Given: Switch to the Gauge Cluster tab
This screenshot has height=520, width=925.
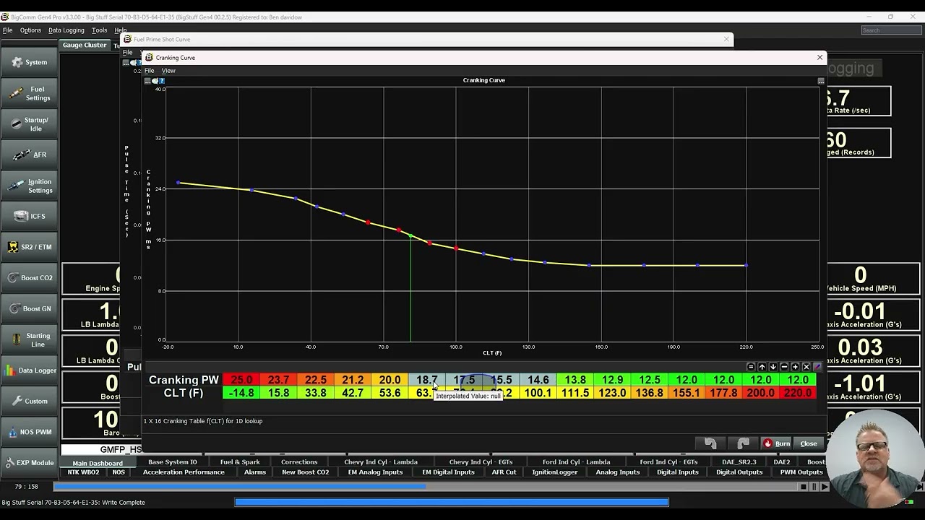Looking at the screenshot, I should [x=85, y=45].
